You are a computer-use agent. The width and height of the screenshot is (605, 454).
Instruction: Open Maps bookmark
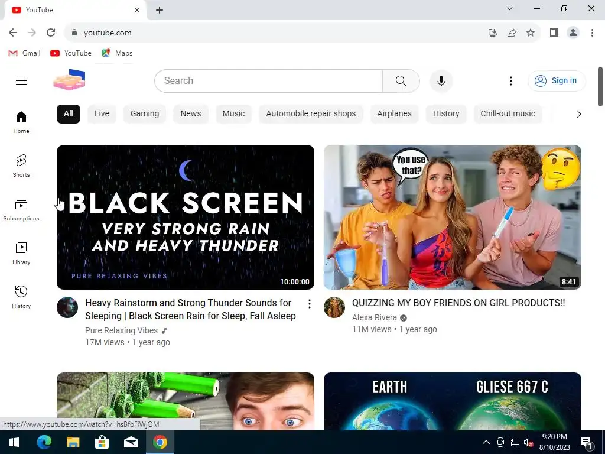click(117, 53)
